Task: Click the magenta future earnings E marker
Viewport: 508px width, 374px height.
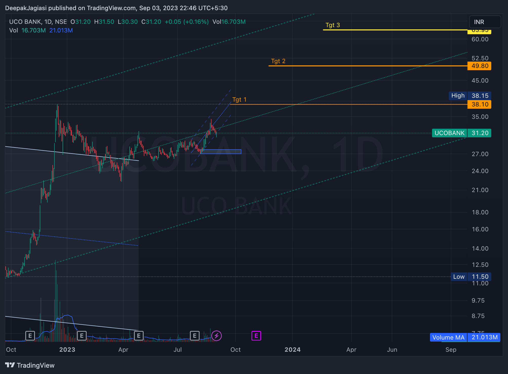Action: [x=256, y=336]
